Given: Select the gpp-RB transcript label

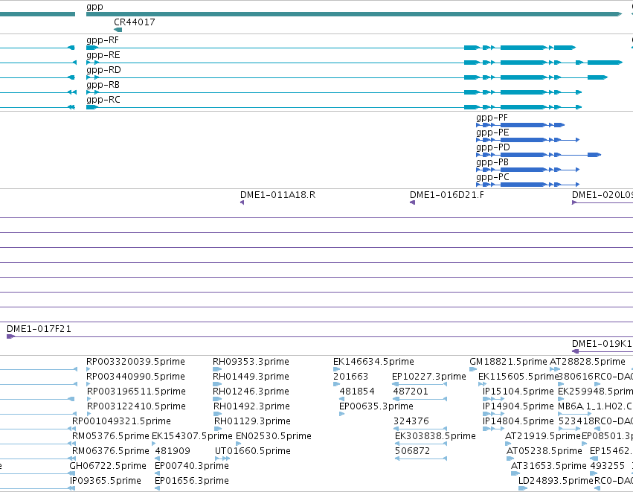Looking at the screenshot, I should [x=103, y=85].
